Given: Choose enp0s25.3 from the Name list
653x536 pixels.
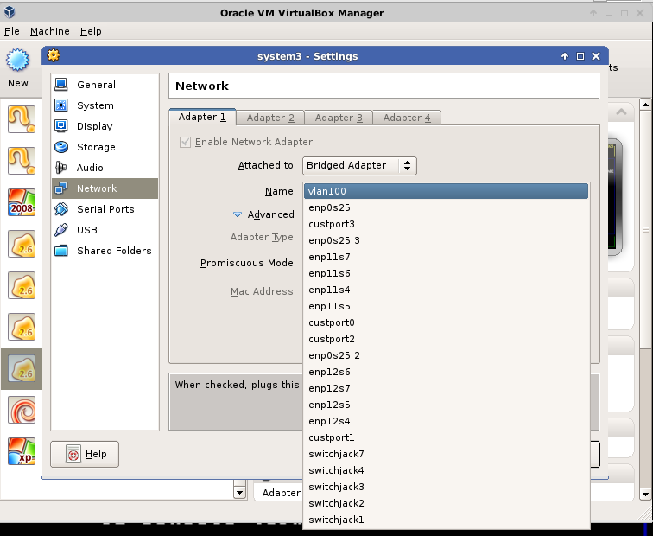Looking at the screenshot, I should [446, 240].
